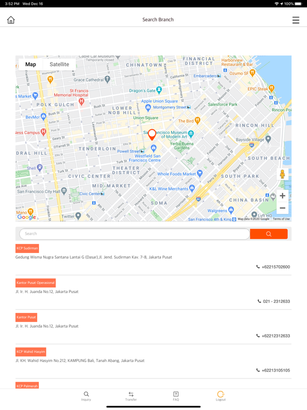Click the Museum of Modern Art marker

click(191, 134)
